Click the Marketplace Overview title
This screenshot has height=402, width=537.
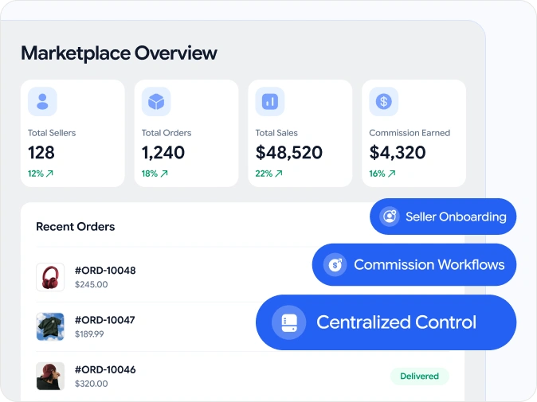click(119, 53)
